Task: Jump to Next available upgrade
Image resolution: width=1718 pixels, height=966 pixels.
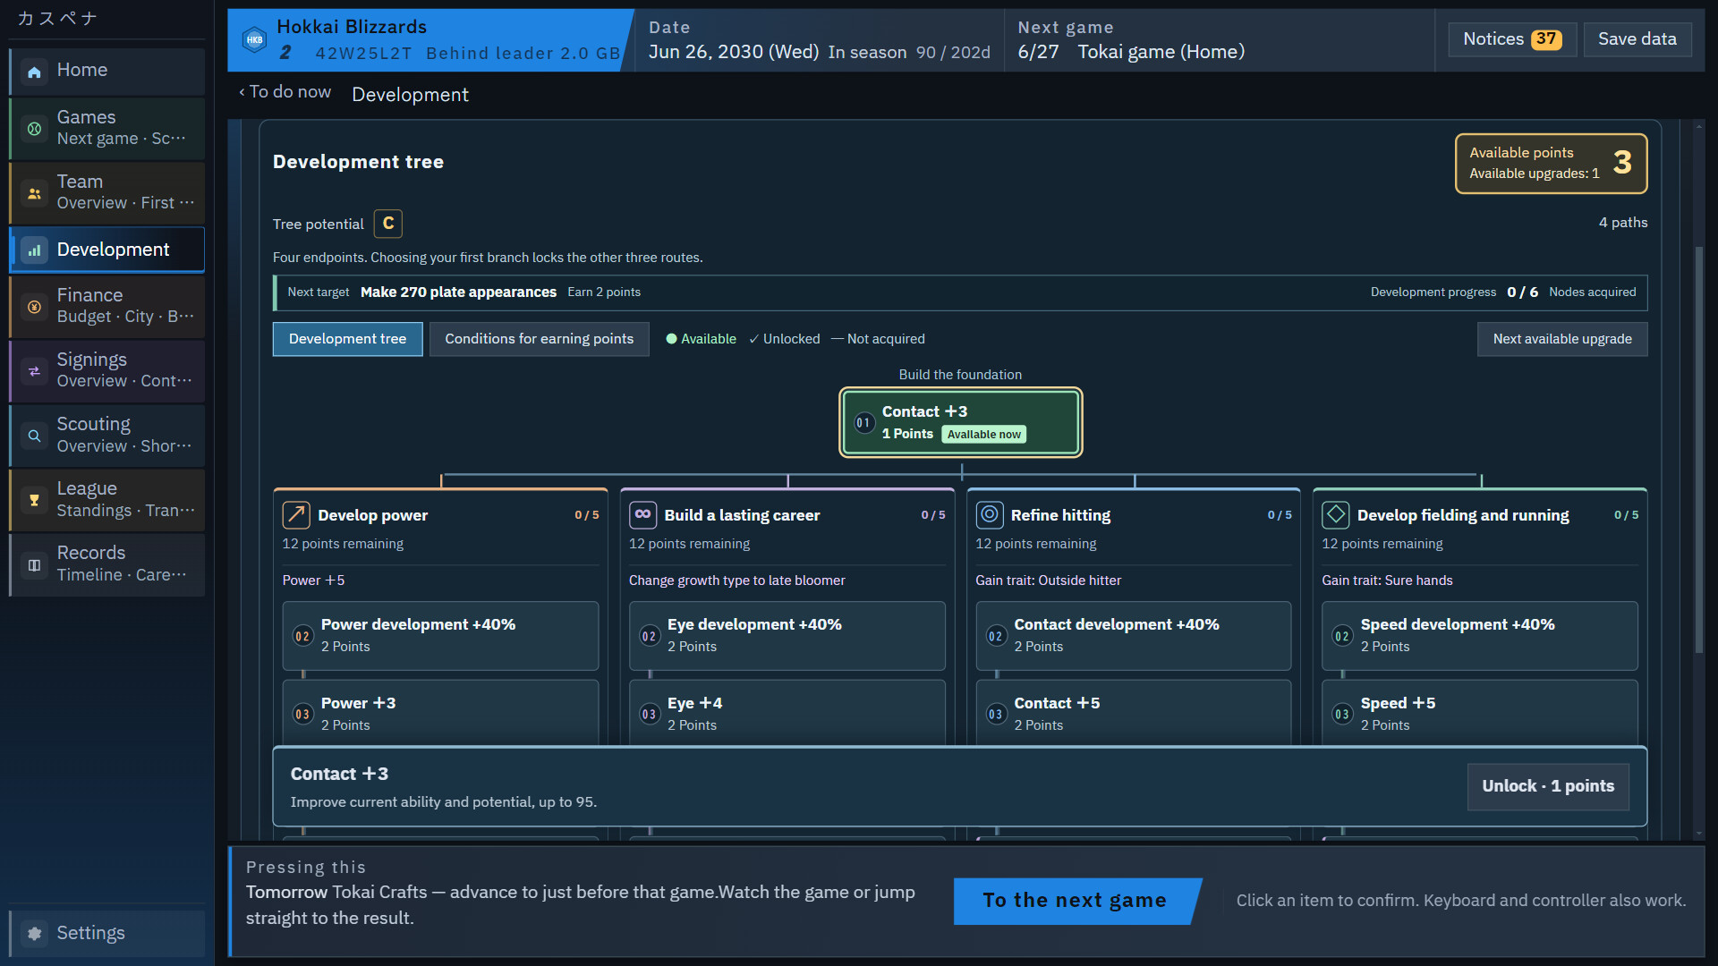Action: [x=1561, y=339]
